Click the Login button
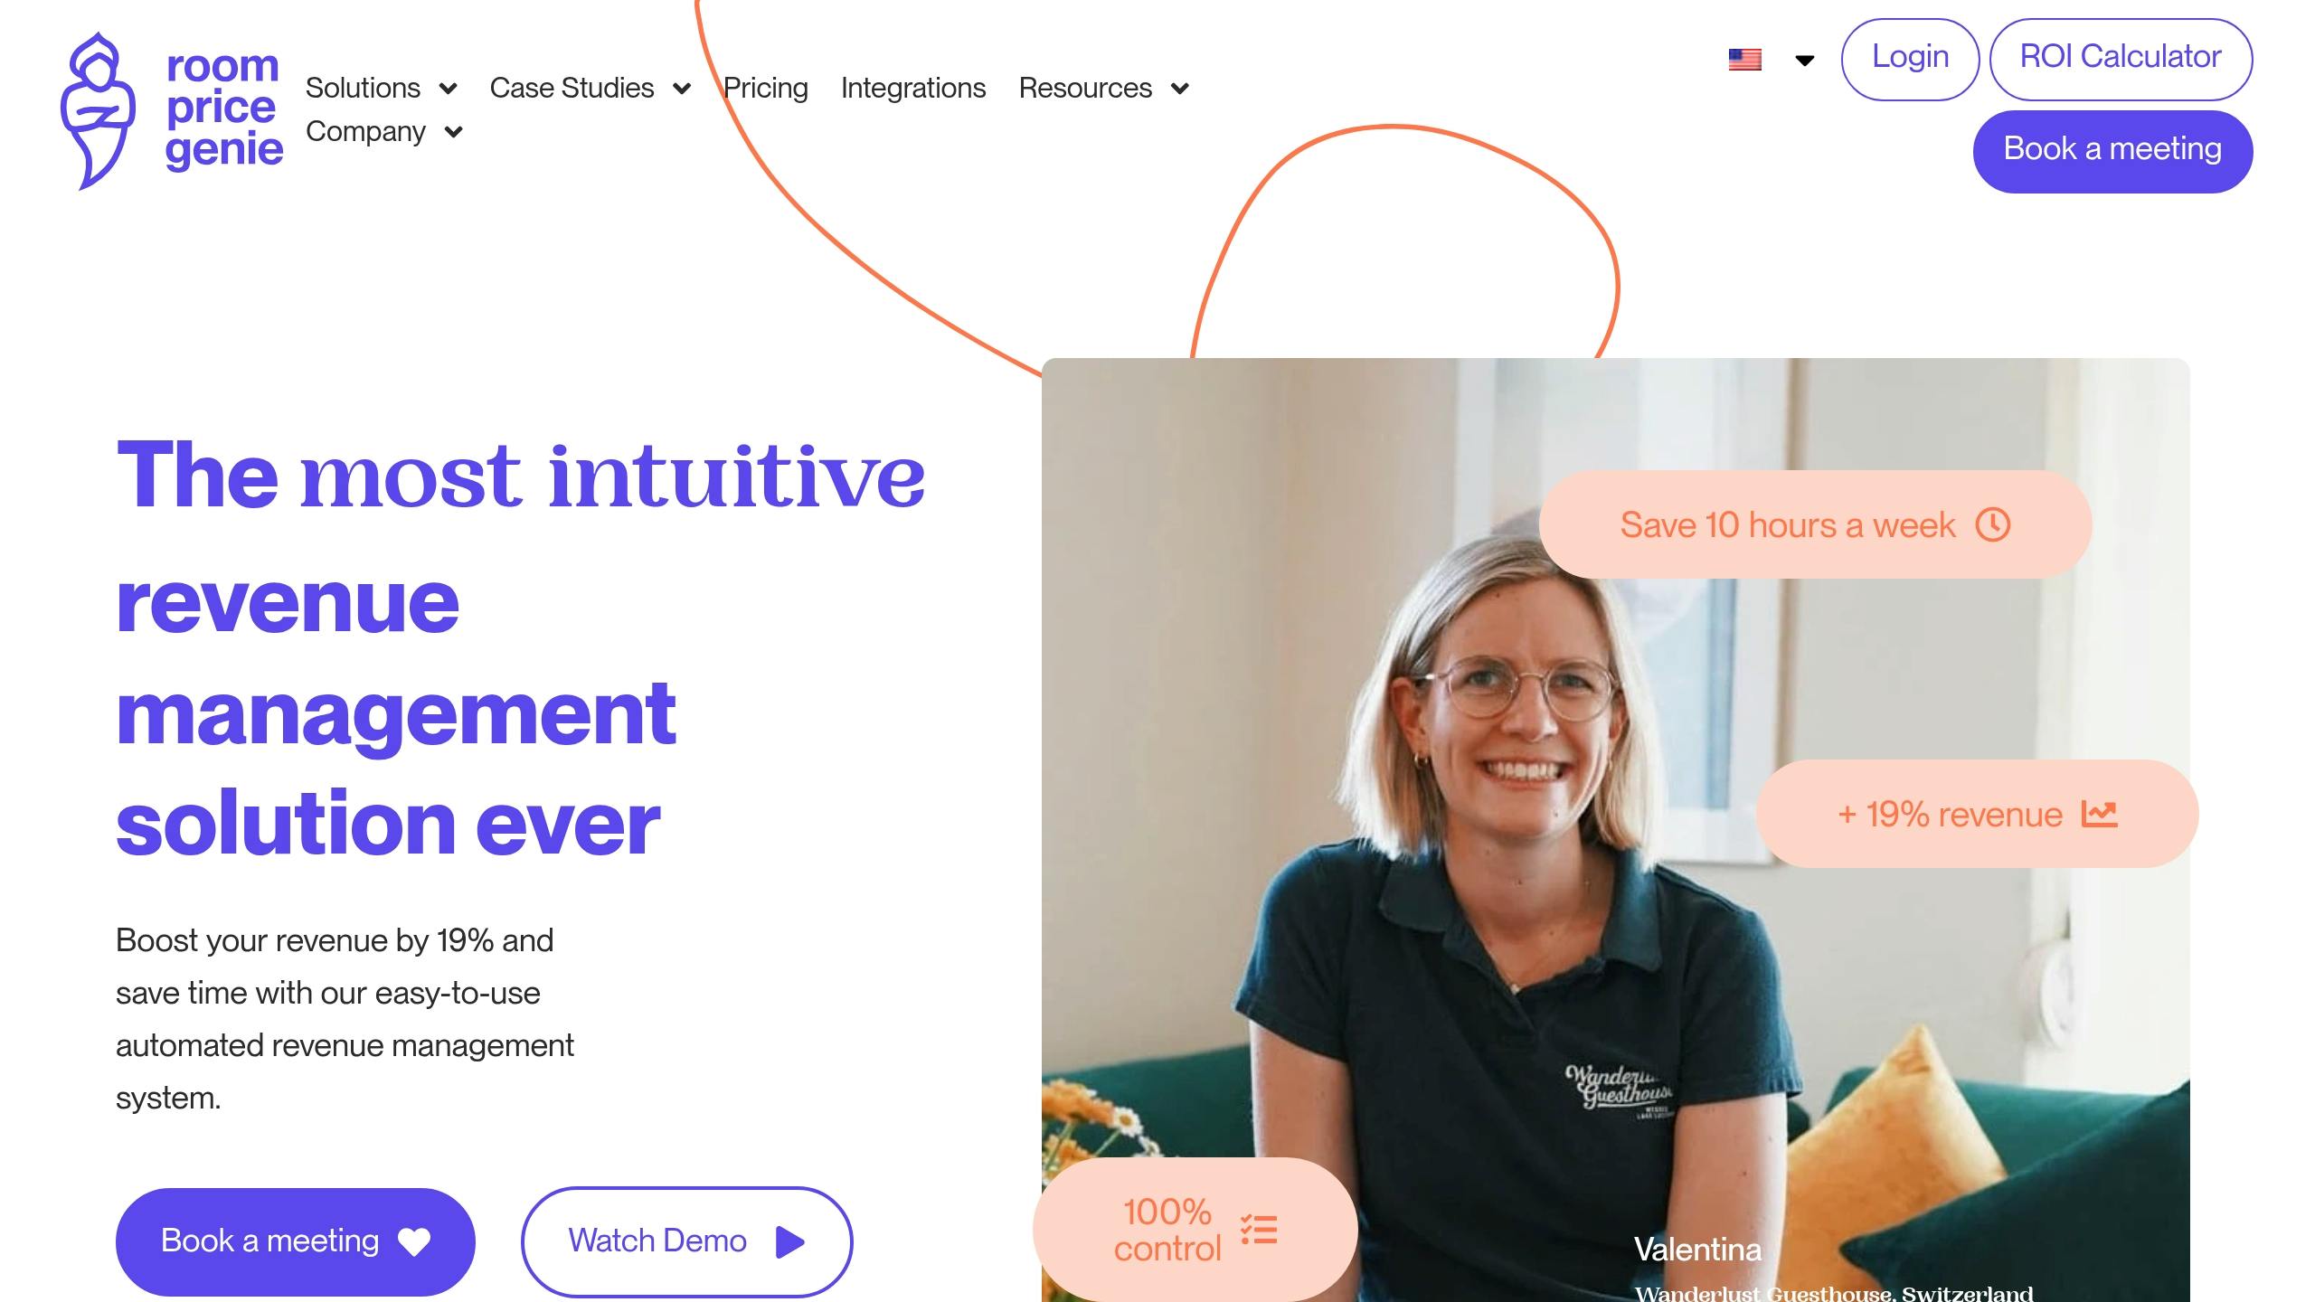This screenshot has height=1302, width=2315. 1910,59
